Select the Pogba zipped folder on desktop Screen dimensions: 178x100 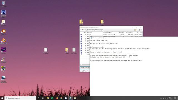67,51
